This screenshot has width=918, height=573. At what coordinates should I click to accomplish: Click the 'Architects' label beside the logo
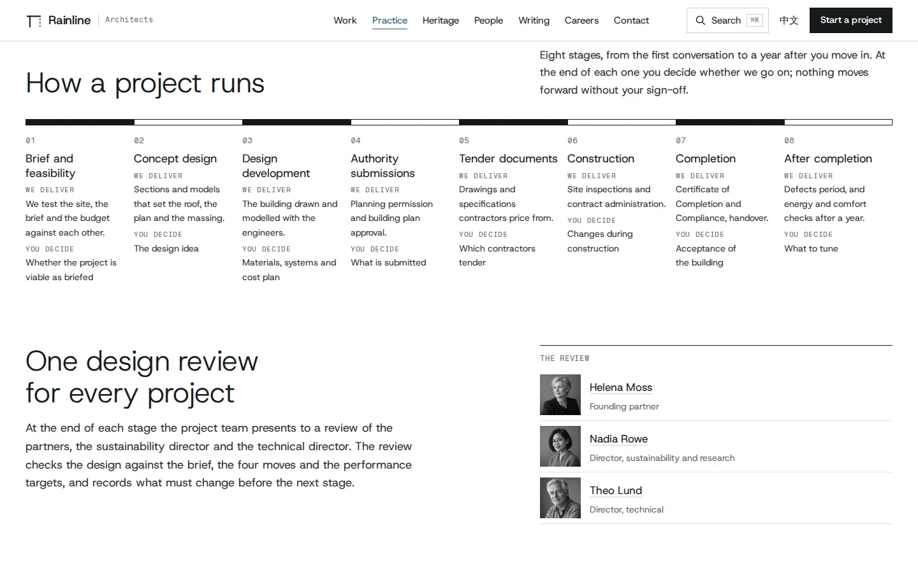[x=129, y=20]
